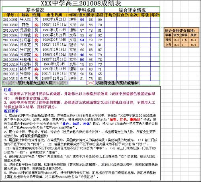
Task: Select the 等级 column header
Action: click(x=145, y=15)
